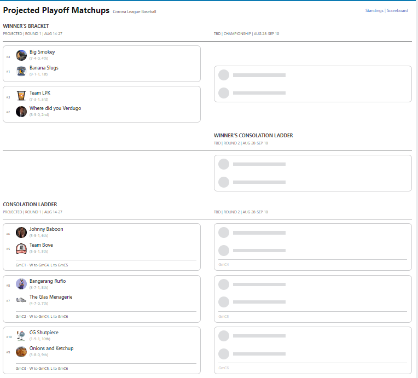
Task: Click Team LPK's trophy avatar
Action: coord(21,96)
